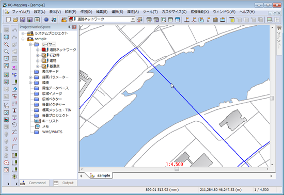Open the 作図(D) menu

click(x=86, y=12)
